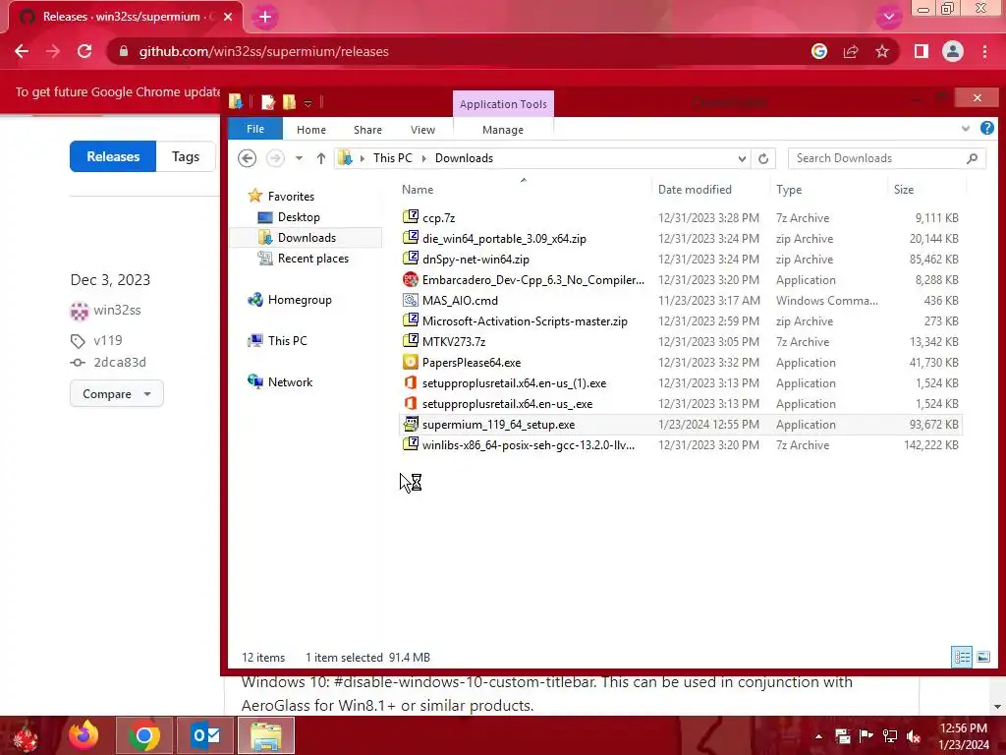The width and height of the screenshot is (1006, 755).
Task: Click in the Search Downloads field
Action: point(886,158)
